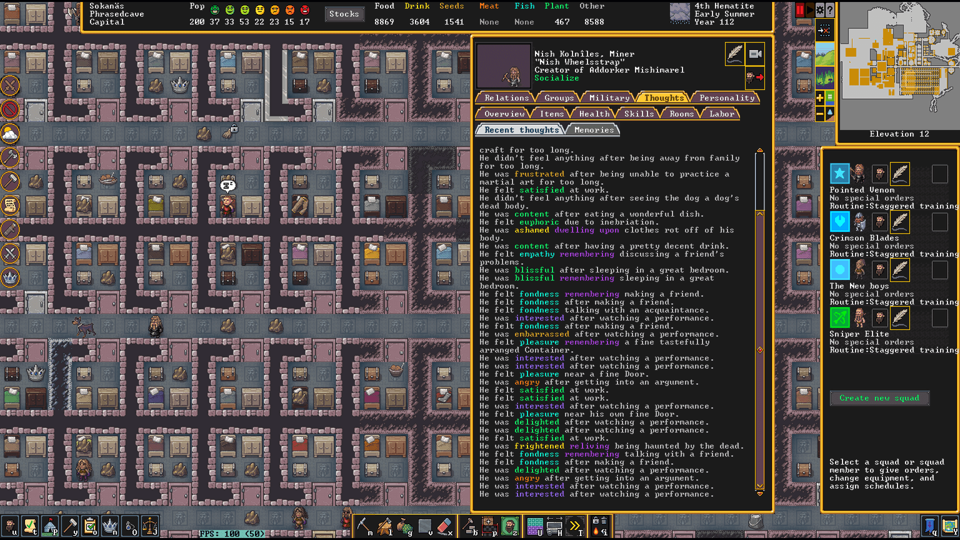This screenshot has height=540, width=960.
Task: Open the justice scales icon
Action: pos(150,526)
